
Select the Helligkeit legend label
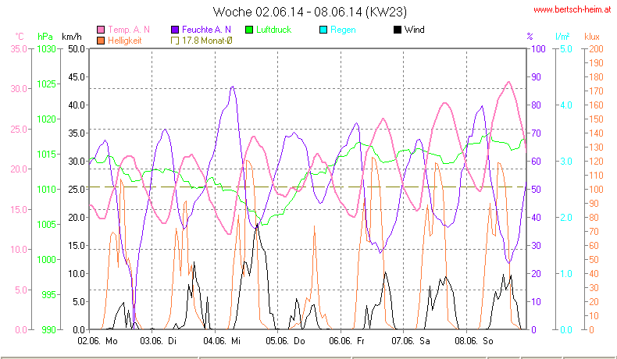[124, 41]
